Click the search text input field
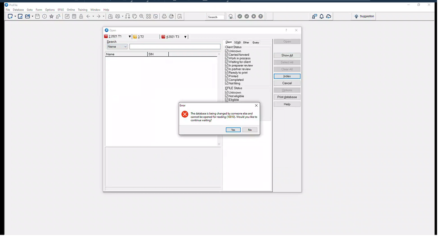 tap(175, 47)
